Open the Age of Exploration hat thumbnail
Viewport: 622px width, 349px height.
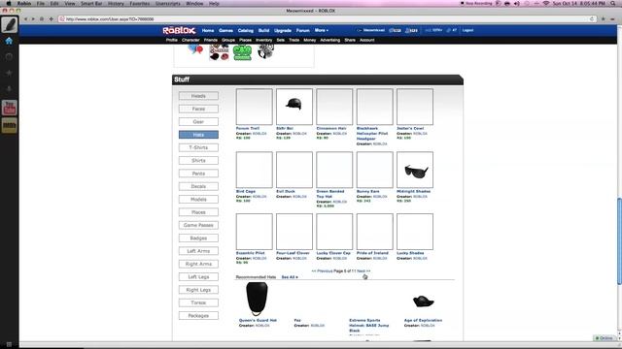click(424, 301)
